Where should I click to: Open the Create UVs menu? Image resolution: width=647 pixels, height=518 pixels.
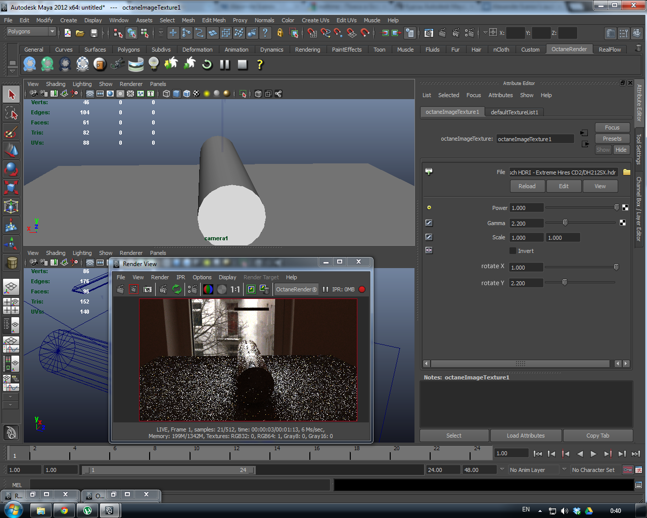click(315, 20)
